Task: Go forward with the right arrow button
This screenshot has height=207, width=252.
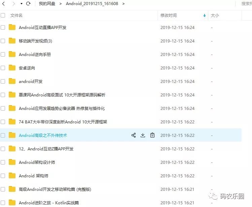Action: pos(14,4)
